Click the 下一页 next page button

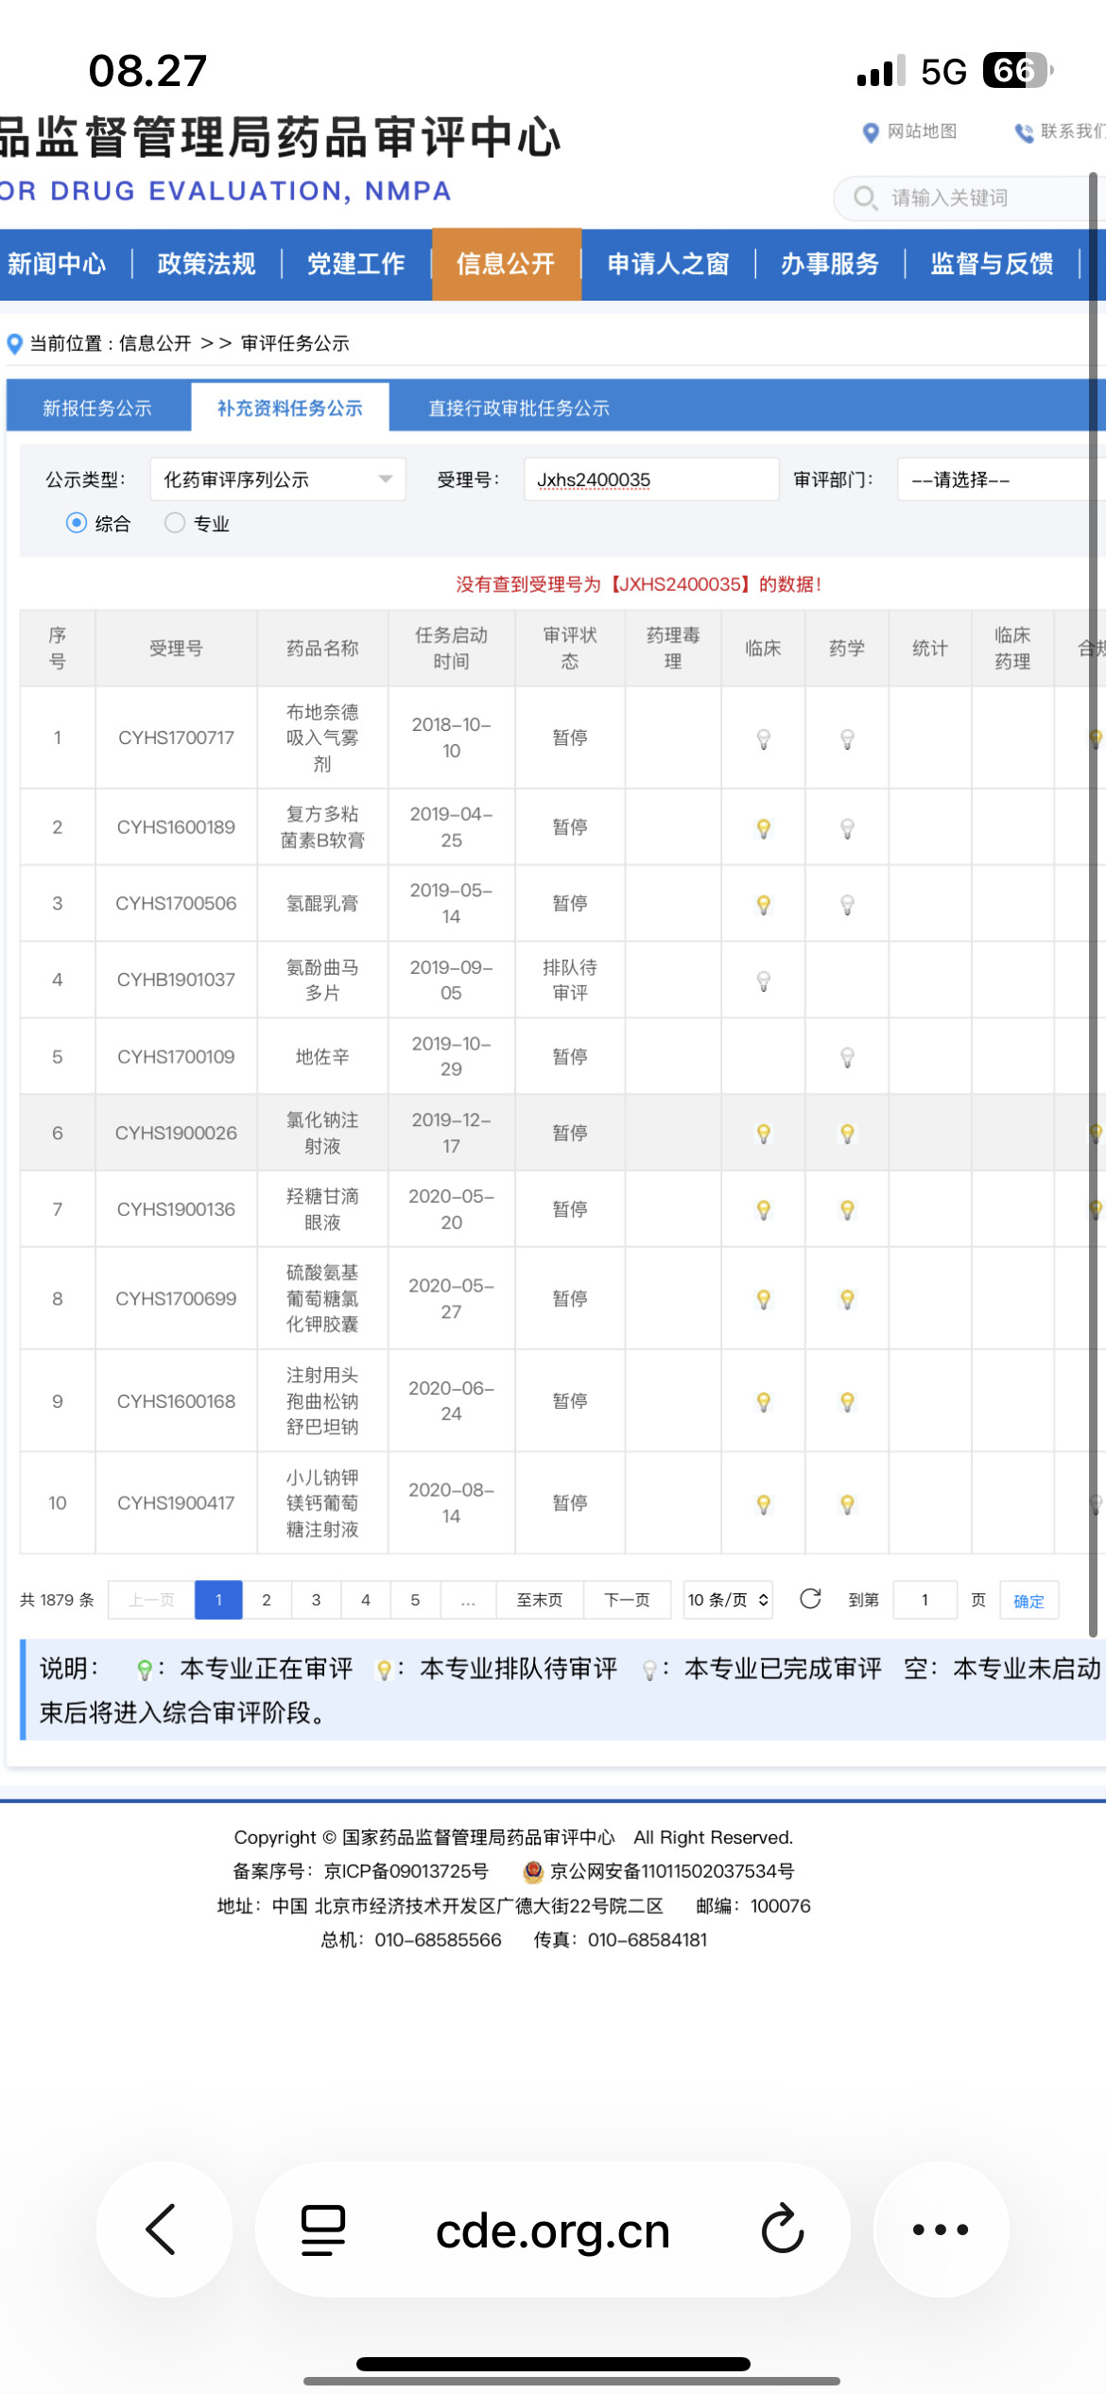click(x=627, y=1600)
